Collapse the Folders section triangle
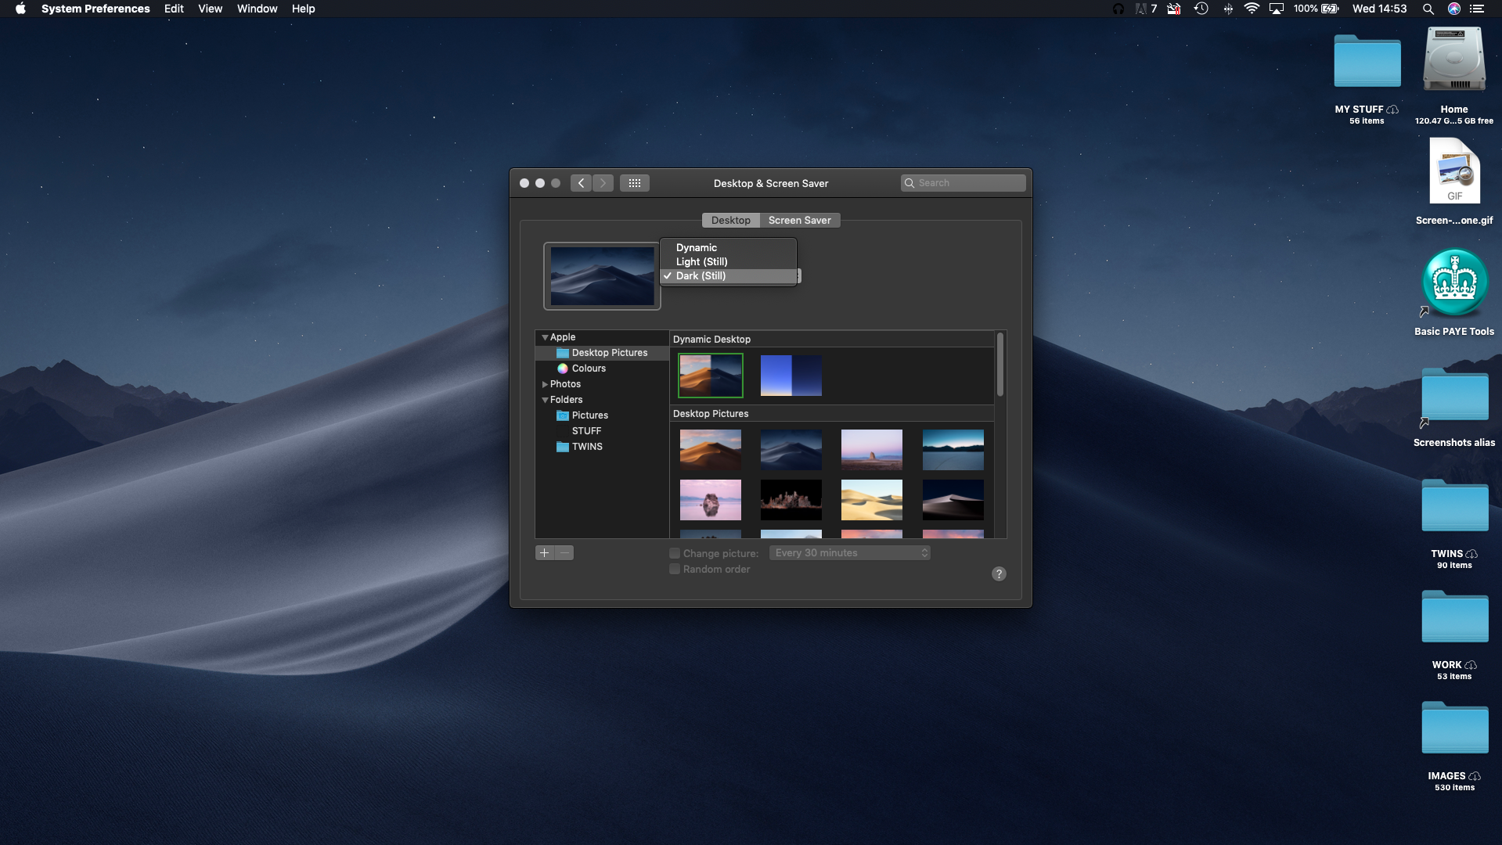Screen dimensions: 1502x845 click(x=545, y=400)
